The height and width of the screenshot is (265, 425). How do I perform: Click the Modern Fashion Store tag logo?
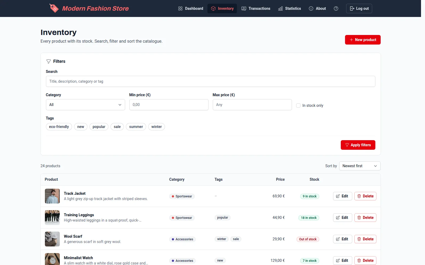54,8
